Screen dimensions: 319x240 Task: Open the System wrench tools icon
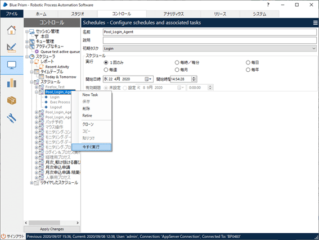tap(12, 118)
